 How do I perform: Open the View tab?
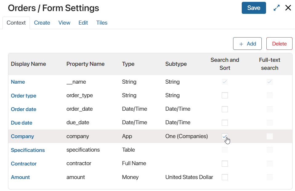tap(64, 23)
